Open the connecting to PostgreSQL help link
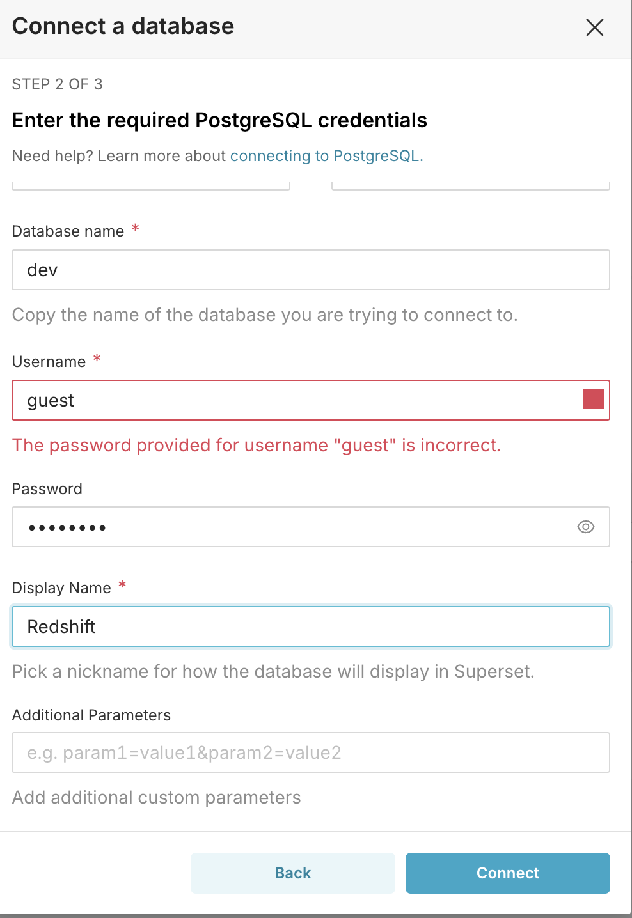632x918 pixels. [326, 156]
